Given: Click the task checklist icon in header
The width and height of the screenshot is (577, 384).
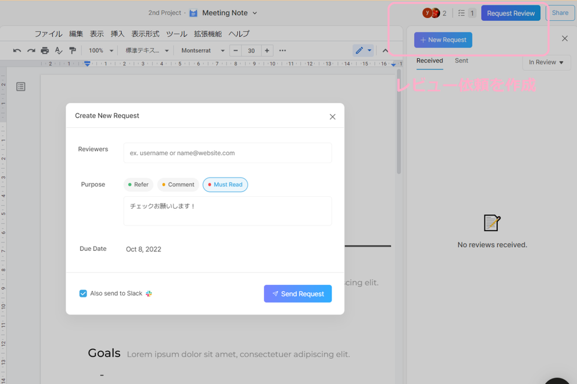Looking at the screenshot, I should [x=462, y=13].
